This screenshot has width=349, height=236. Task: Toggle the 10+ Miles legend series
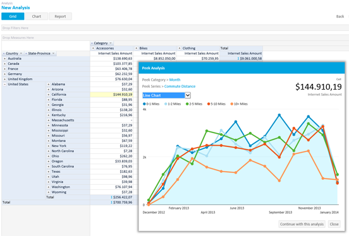(x=239, y=104)
